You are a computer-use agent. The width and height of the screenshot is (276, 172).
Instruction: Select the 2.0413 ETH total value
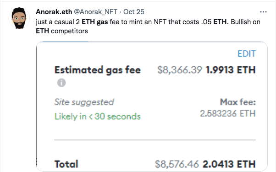pos(229,164)
